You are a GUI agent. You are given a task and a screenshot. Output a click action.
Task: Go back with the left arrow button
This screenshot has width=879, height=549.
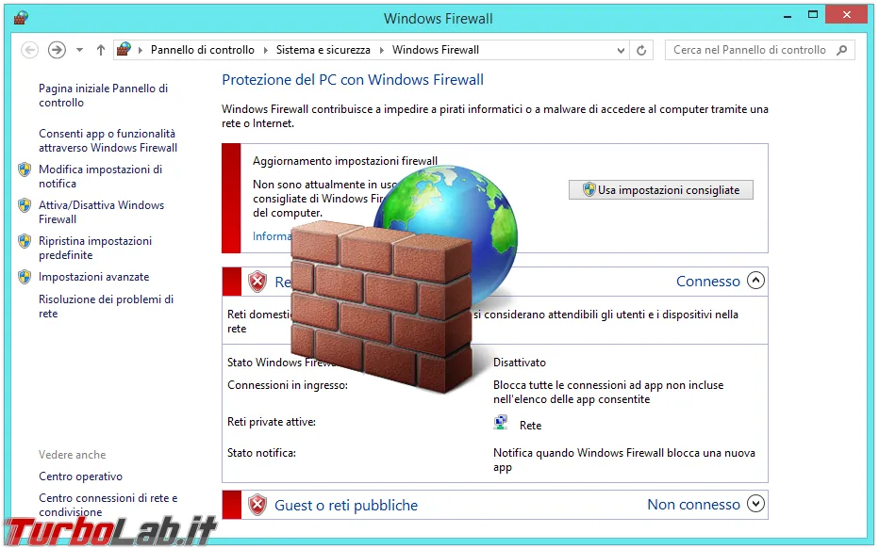click(x=30, y=50)
